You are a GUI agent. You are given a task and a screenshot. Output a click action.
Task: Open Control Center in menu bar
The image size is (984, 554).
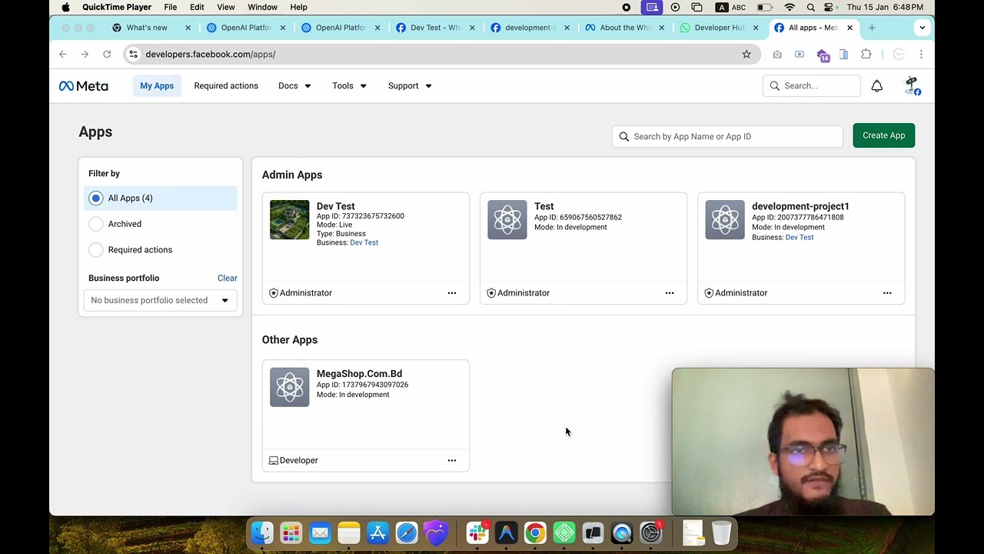[x=829, y=7]
